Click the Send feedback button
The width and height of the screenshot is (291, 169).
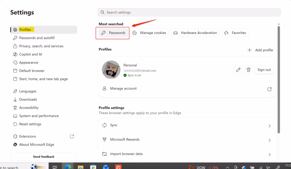(x=43, y=157)
